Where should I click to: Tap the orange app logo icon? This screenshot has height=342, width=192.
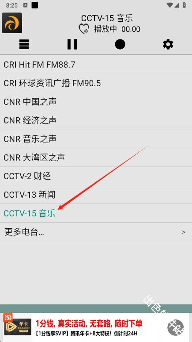tap(12, 23)
